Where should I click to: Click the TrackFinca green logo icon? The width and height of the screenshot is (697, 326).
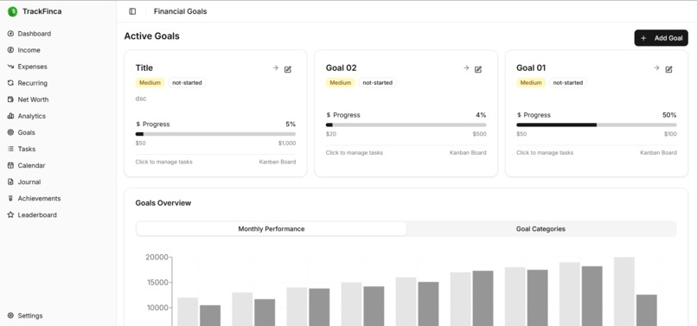12,11
